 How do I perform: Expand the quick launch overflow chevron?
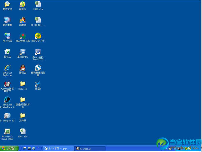[38, 148]
